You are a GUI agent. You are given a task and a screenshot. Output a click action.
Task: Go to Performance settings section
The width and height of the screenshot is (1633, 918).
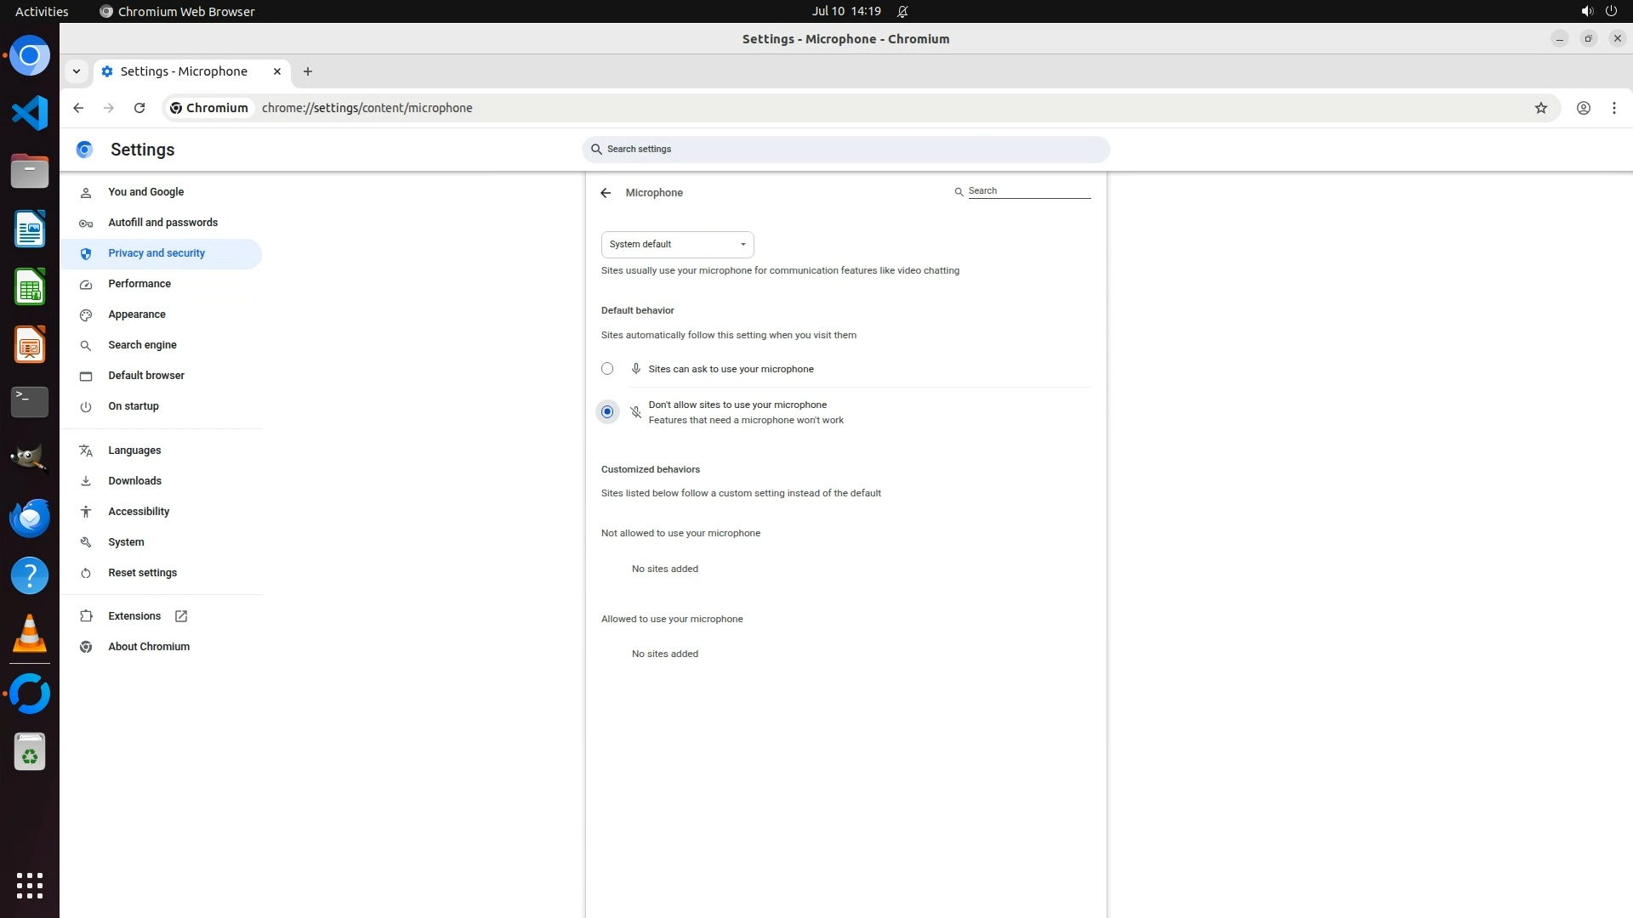tap(139, 284)
